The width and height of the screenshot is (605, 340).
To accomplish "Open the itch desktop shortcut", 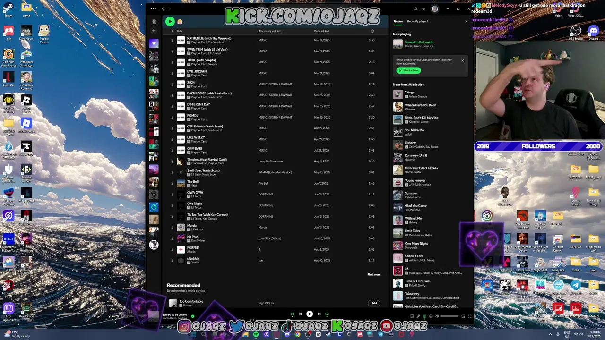I will [9, 33].
